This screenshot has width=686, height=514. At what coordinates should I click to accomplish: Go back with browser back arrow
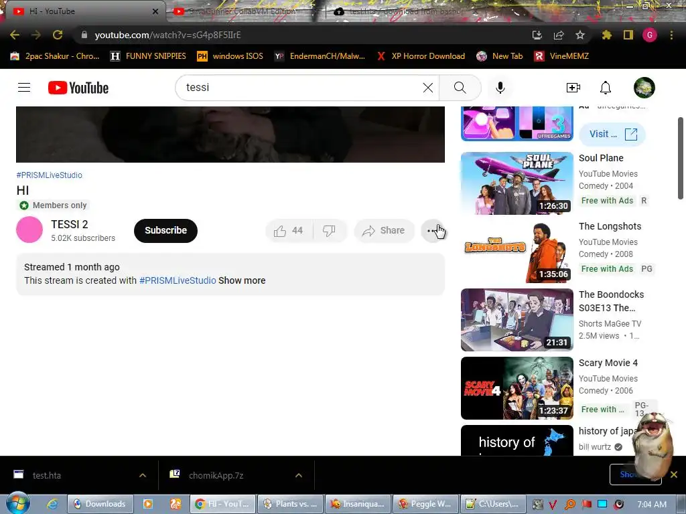click(15, 35)
